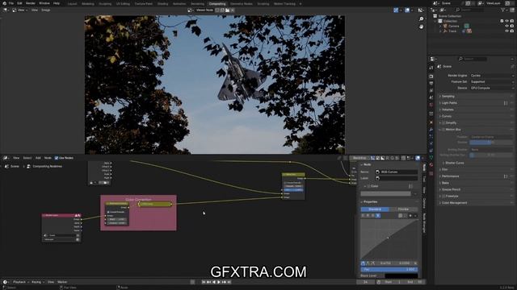Open the Help menu

point(57,3)
